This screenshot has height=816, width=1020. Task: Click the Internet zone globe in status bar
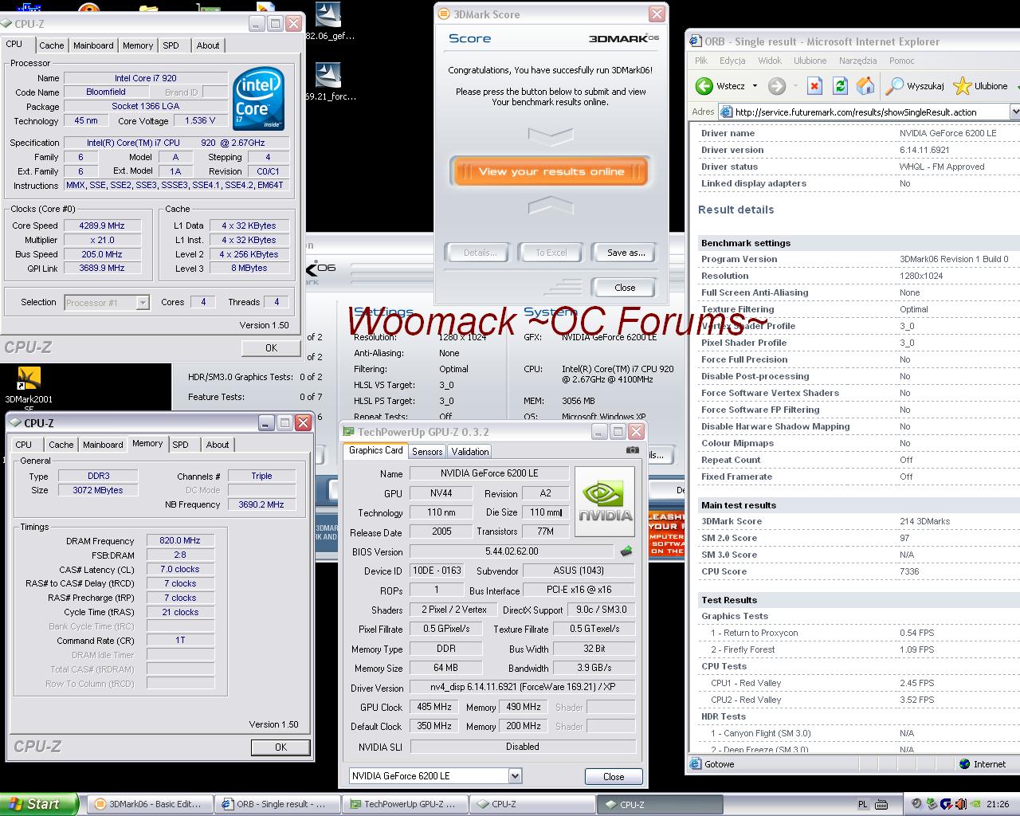[x=965, y=763]
